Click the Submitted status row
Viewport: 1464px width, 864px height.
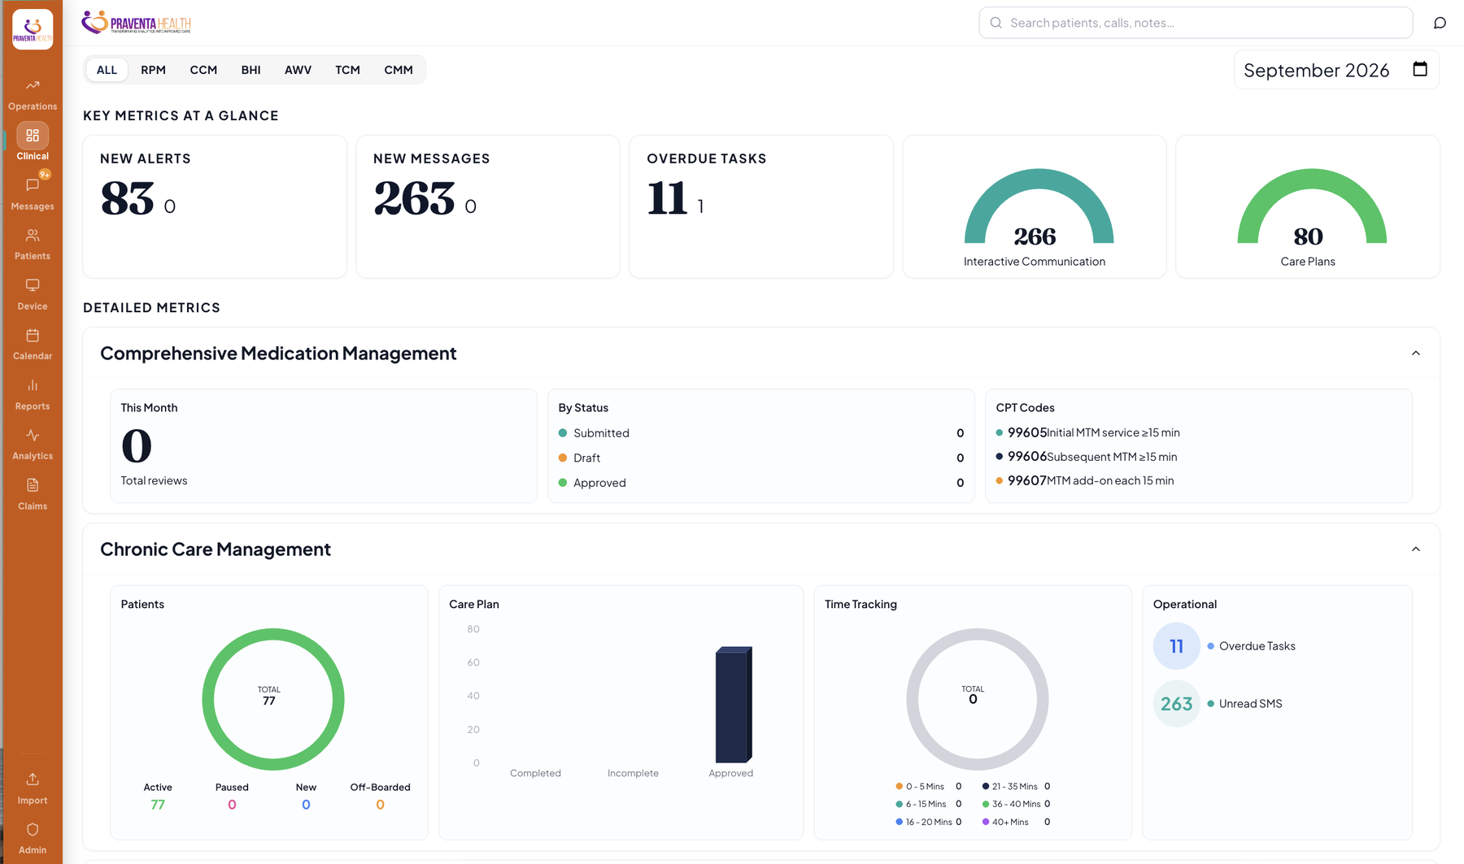coord(761,433)
